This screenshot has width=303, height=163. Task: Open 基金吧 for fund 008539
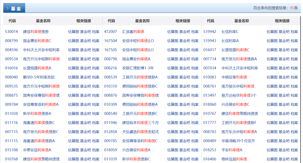pyautogui.click(x=185, y=77)
